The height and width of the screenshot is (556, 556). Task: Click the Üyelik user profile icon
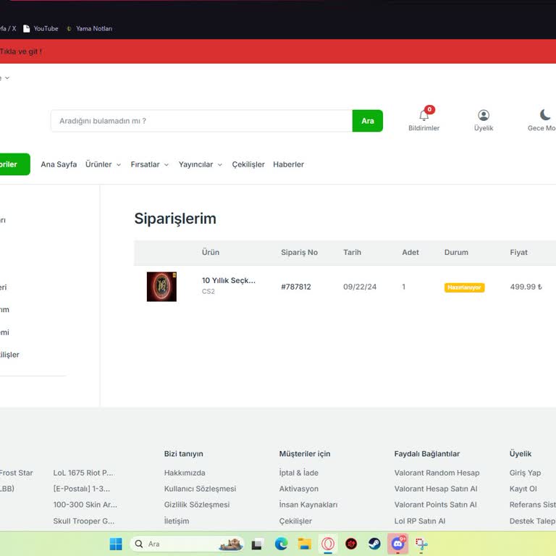484,116
